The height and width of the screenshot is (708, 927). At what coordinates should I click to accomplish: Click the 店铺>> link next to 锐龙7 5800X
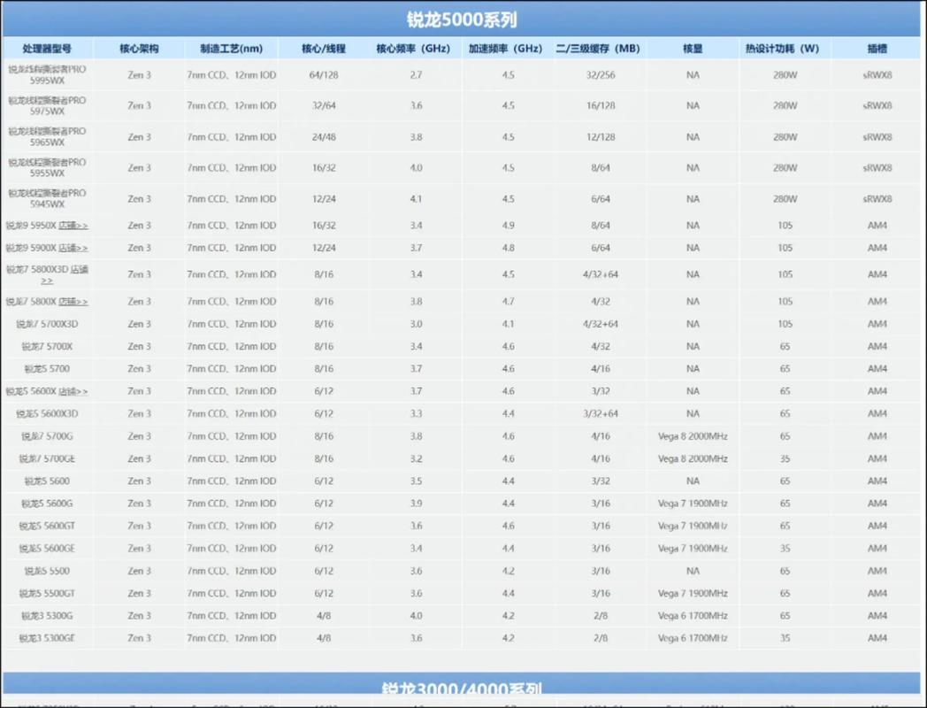coord(73,302)
